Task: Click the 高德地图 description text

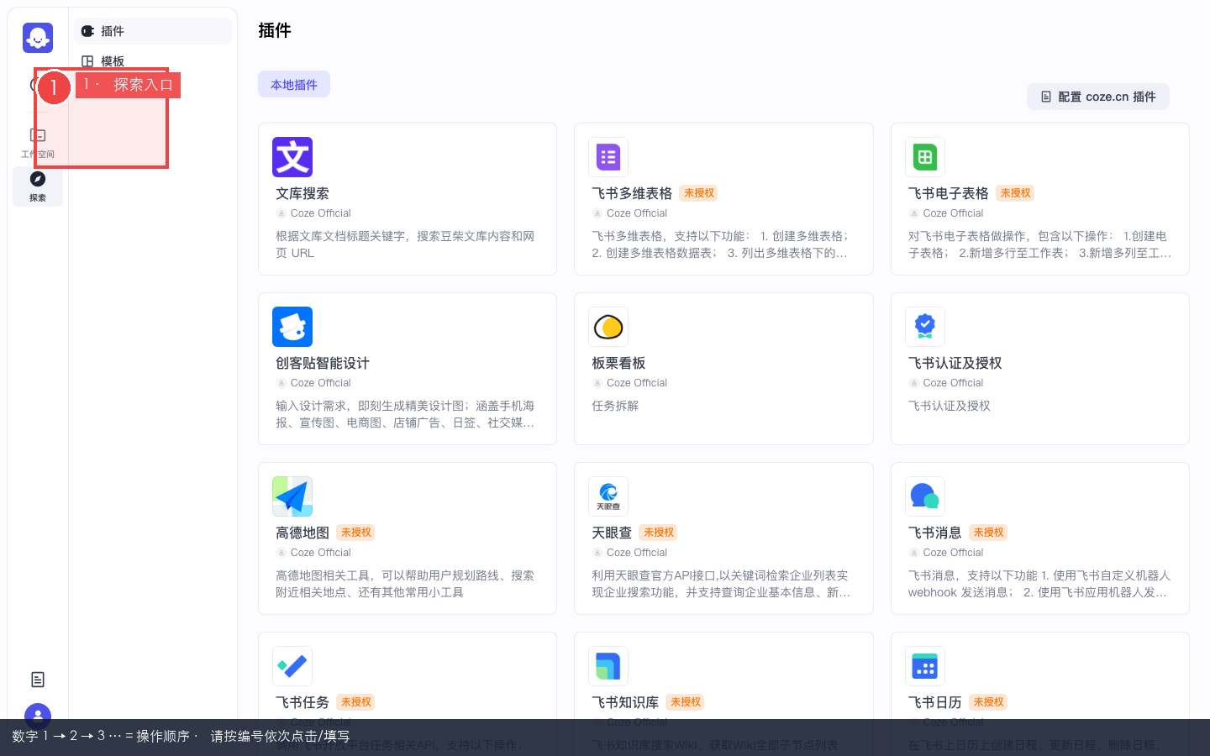Action: tap(405, 584)
